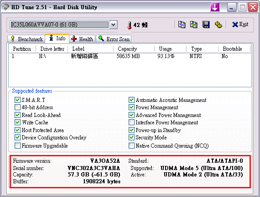Click the ATA/ATAPI-0 standard value

point(225,161)
